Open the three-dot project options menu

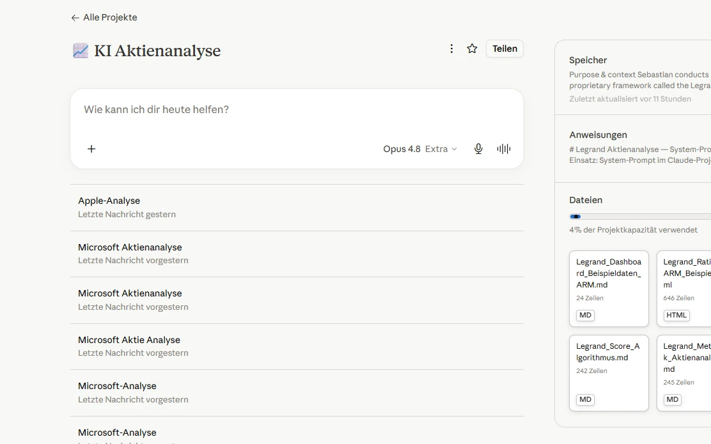point(451,49)
